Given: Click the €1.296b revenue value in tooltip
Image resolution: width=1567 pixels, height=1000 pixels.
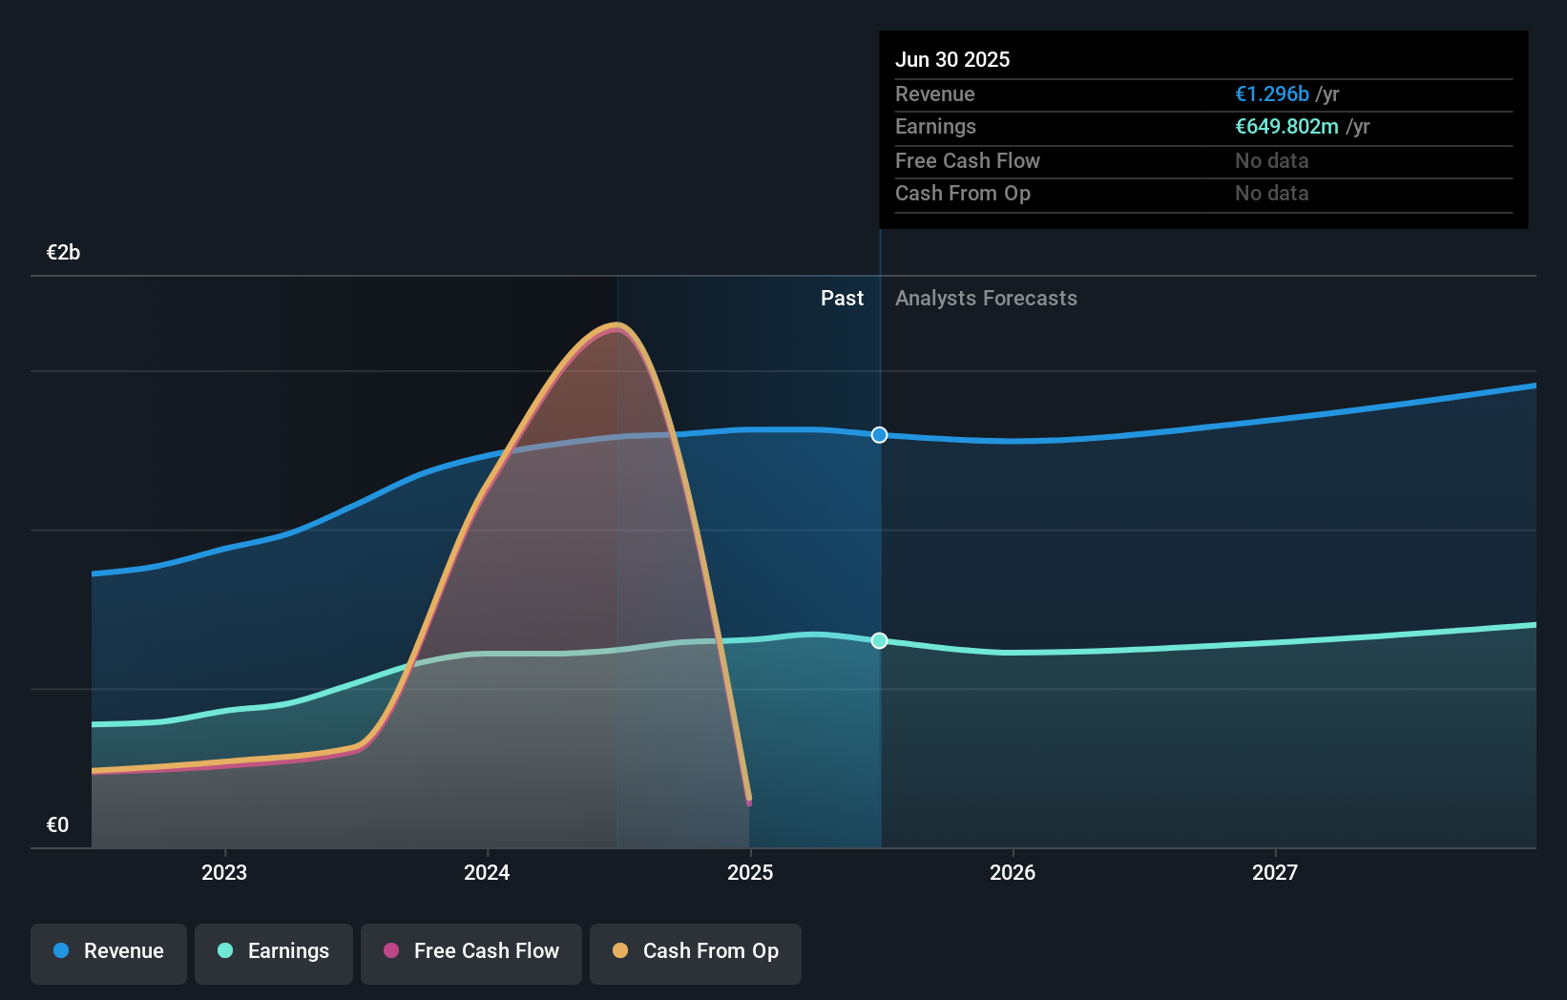Looking at the screenshot, I should (x=1272, y=94).
